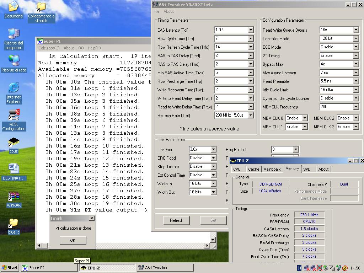
Task: Open the Documenti desktop folder
Action: tap(14, 10)
